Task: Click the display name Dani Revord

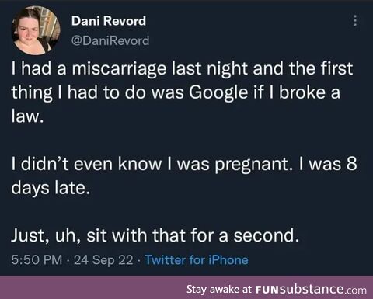Action: click(109, 21)
